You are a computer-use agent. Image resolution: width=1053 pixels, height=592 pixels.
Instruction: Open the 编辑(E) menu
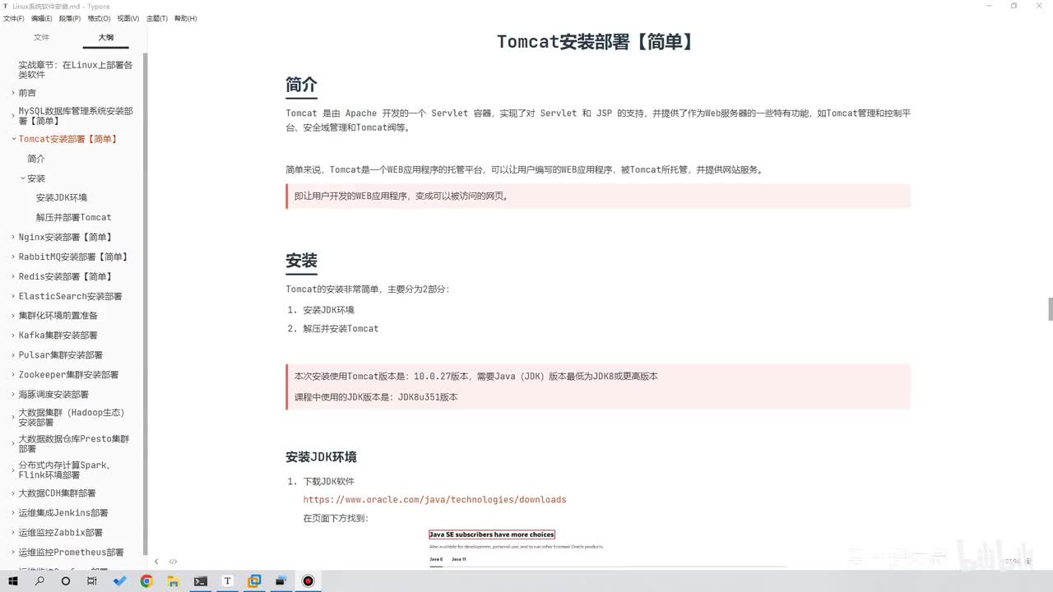click(x=42, y=18)
